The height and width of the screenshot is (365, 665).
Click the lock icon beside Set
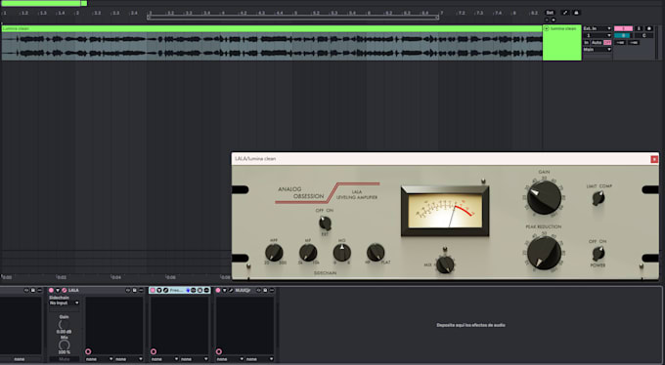(x=576, y=13)
